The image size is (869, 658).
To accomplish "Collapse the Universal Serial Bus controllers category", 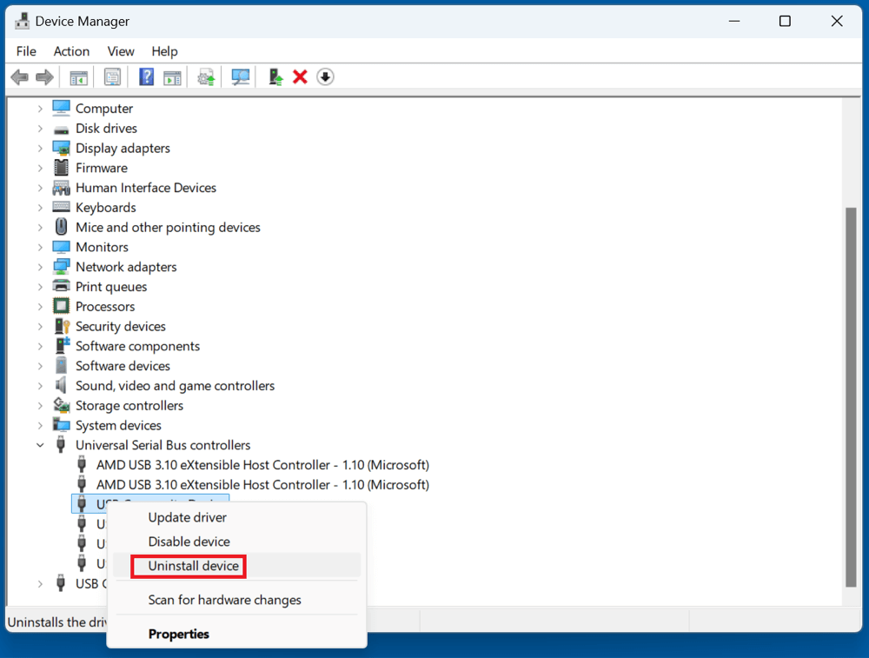I will (40, 444).
